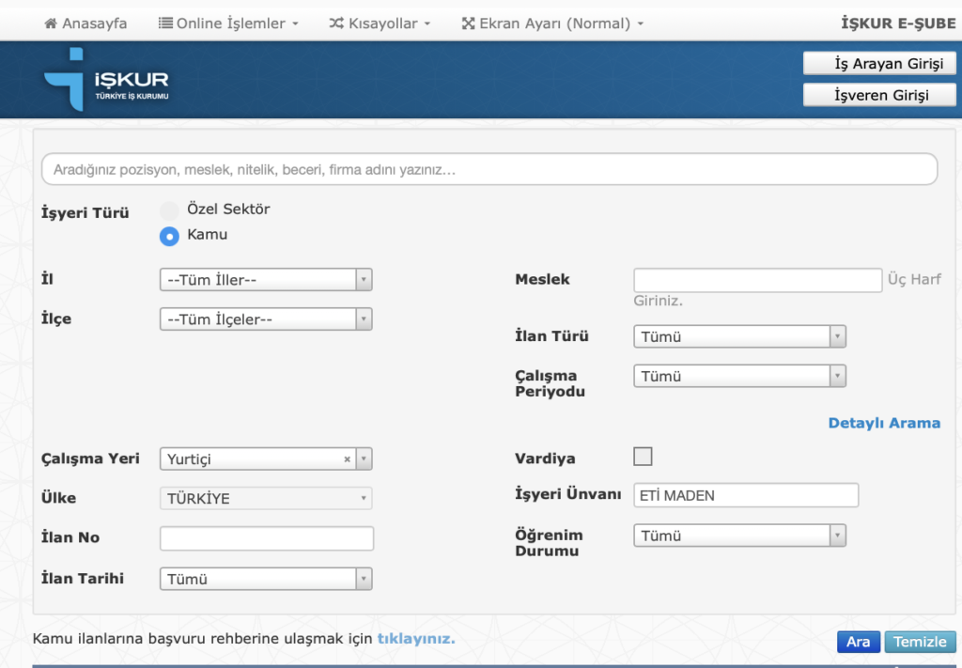
Task: Open the İlan Tarihi dropdown
Action: [267, 579]
